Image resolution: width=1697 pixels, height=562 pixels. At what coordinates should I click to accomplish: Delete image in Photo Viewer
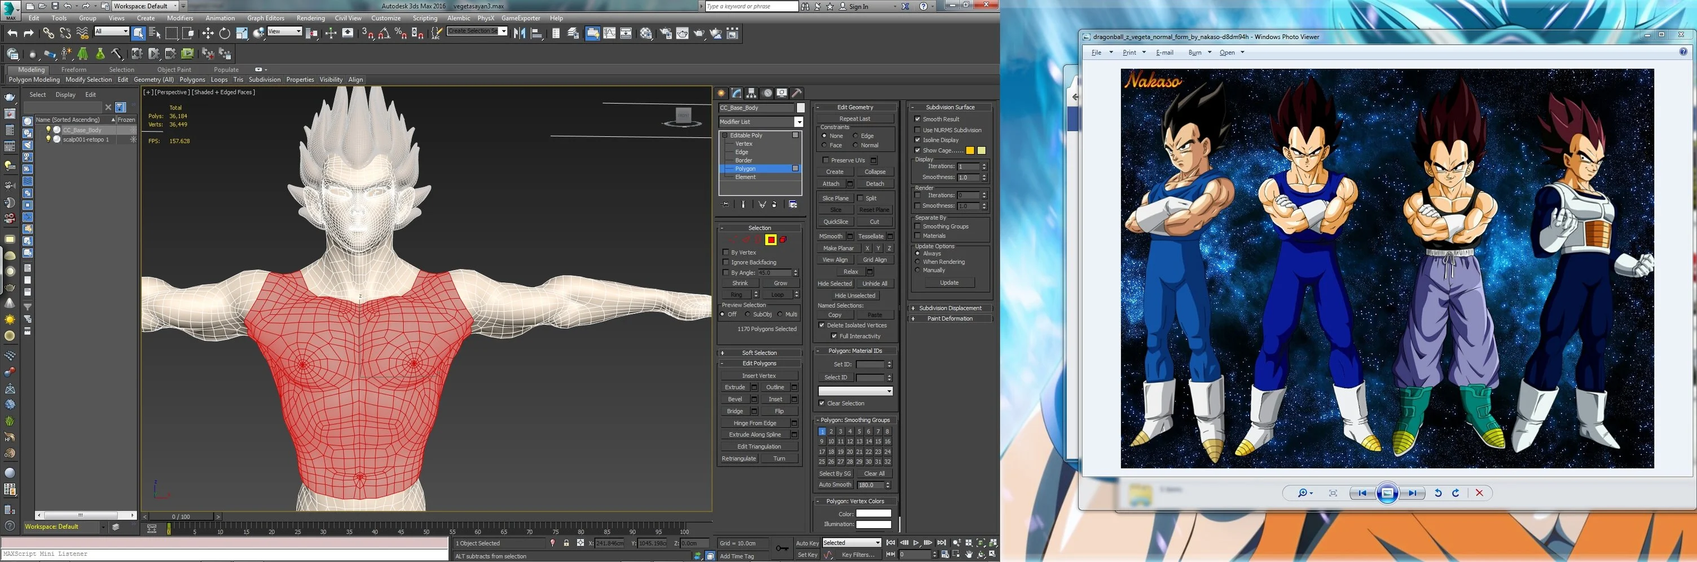coord(1479,493)
